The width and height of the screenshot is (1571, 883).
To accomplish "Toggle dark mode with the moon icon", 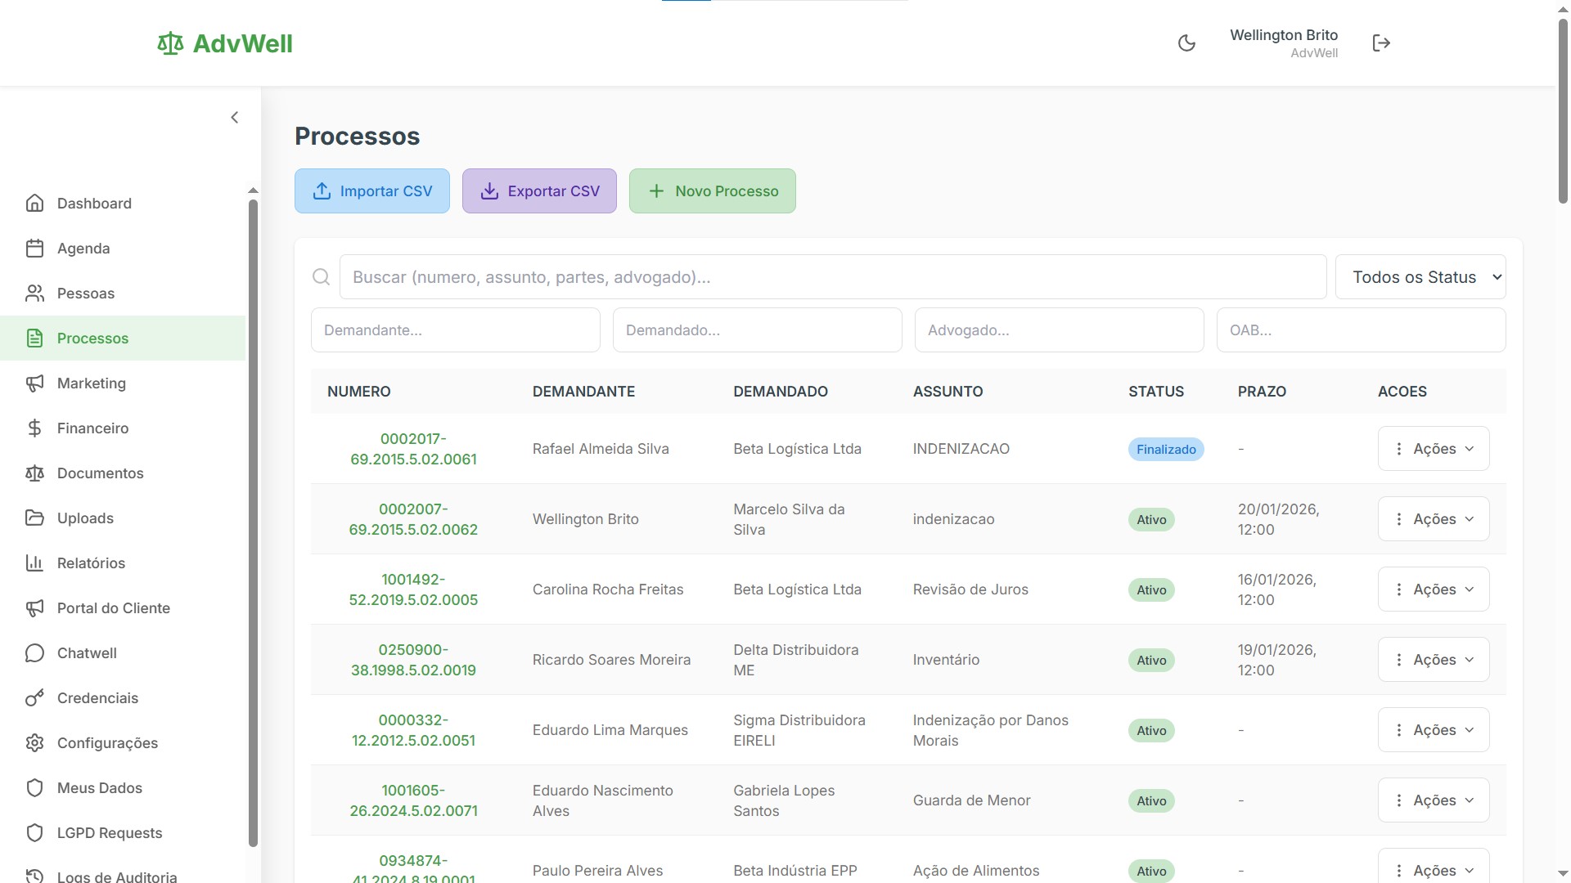I will coord(1186,43).
